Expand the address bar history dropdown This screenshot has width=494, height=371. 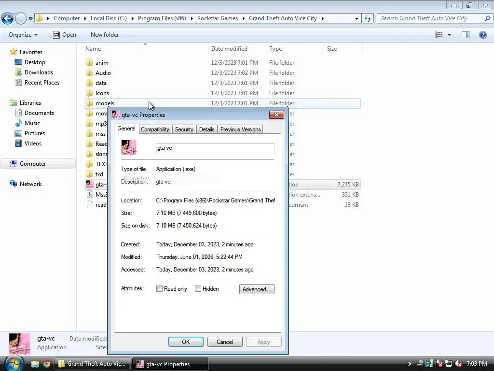[x=357, y=19]
